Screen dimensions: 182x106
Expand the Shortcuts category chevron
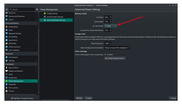pos(36,13)
